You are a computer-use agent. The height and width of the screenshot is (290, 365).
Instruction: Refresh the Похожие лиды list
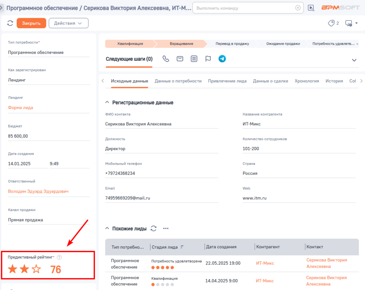tap(154, 229)
